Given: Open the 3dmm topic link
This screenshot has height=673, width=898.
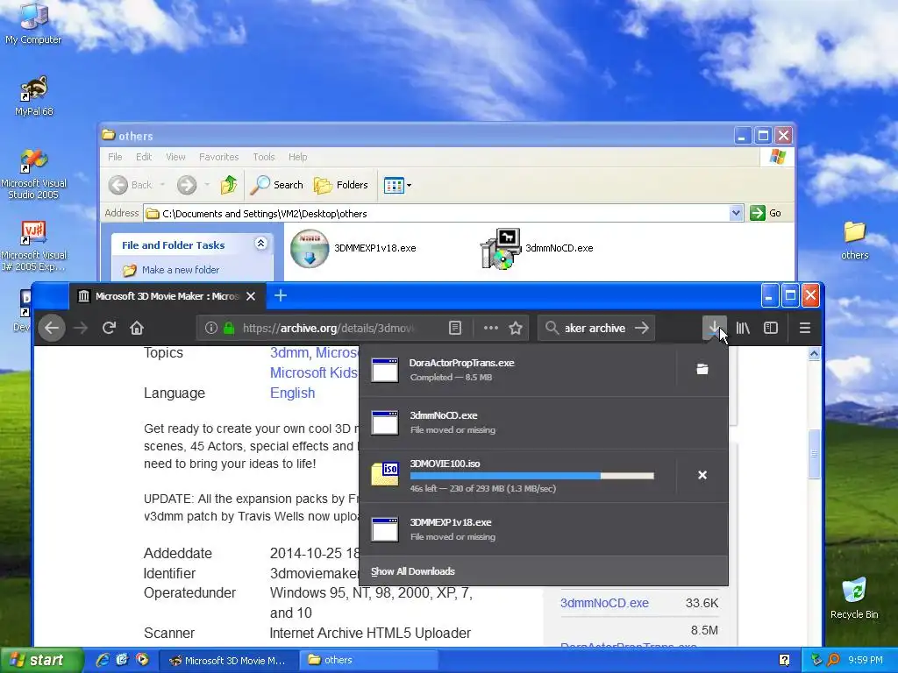Looking at the screenshot, I should coord(290,352).
